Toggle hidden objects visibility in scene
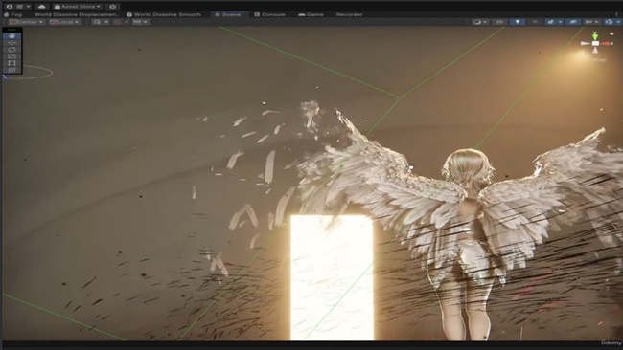The image size is (623, 350). tap(573, 22)
